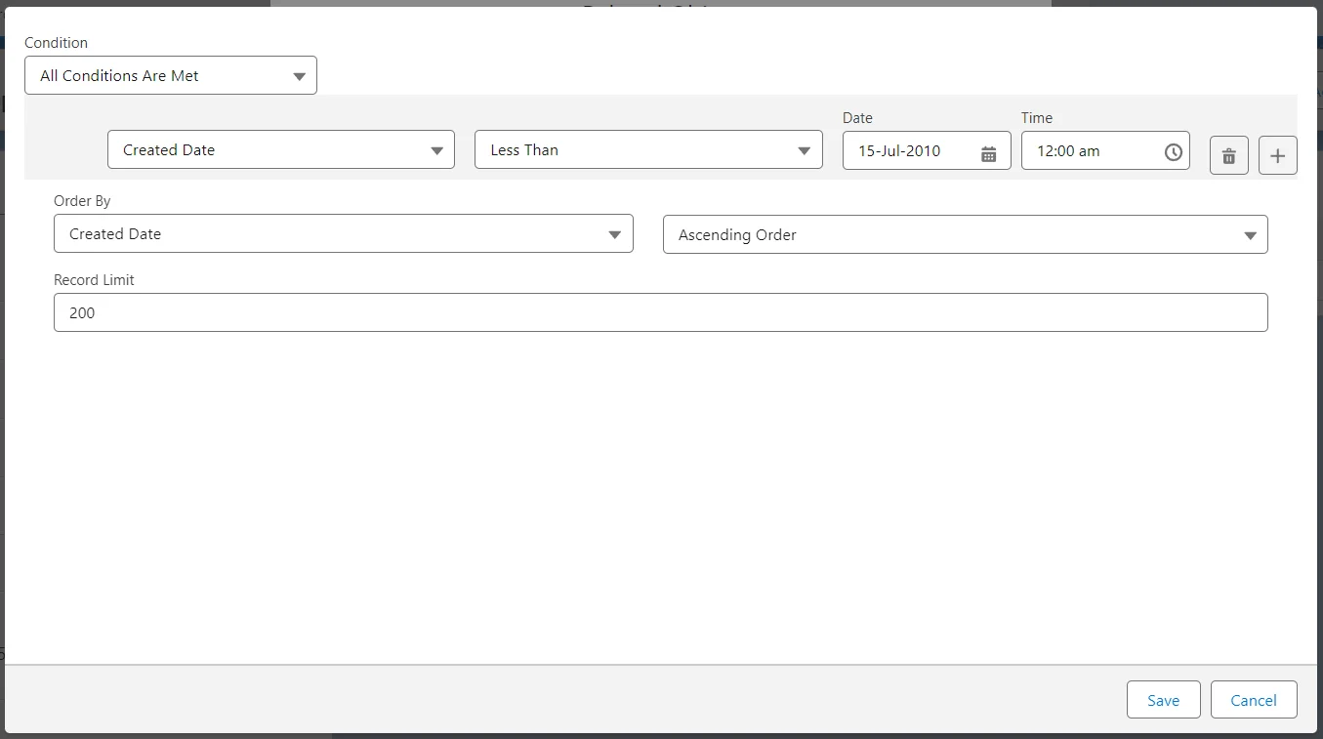Click the arrow on condition row Created Date
Screen dimensions: 1323x739
436,151
